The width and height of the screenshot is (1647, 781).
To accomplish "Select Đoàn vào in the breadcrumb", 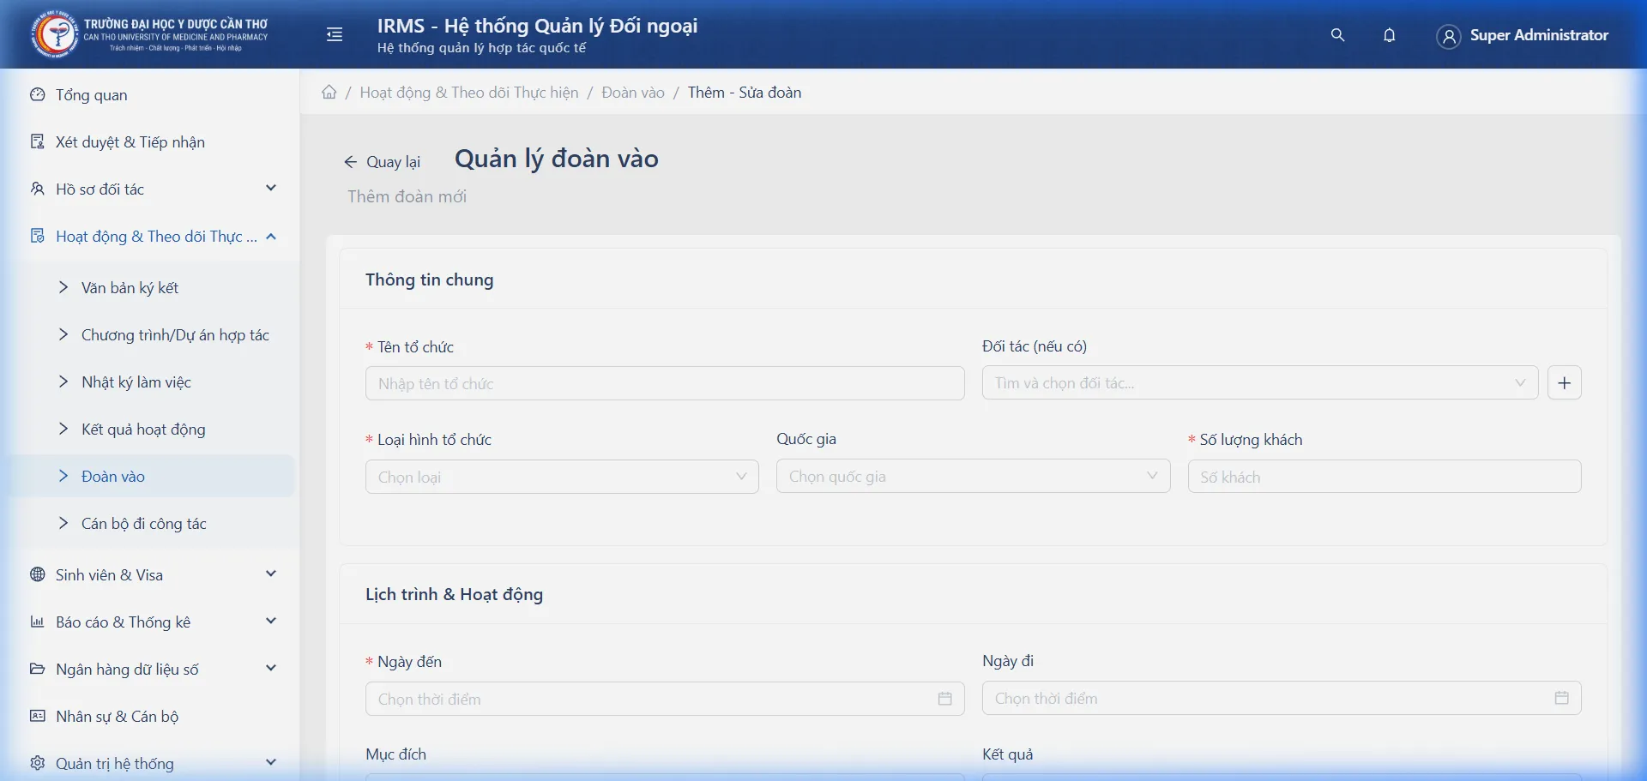I will click(x=633, y=92).
